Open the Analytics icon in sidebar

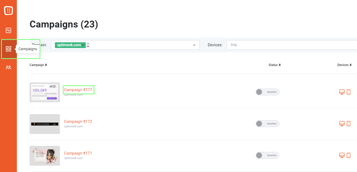coord(8,30)
